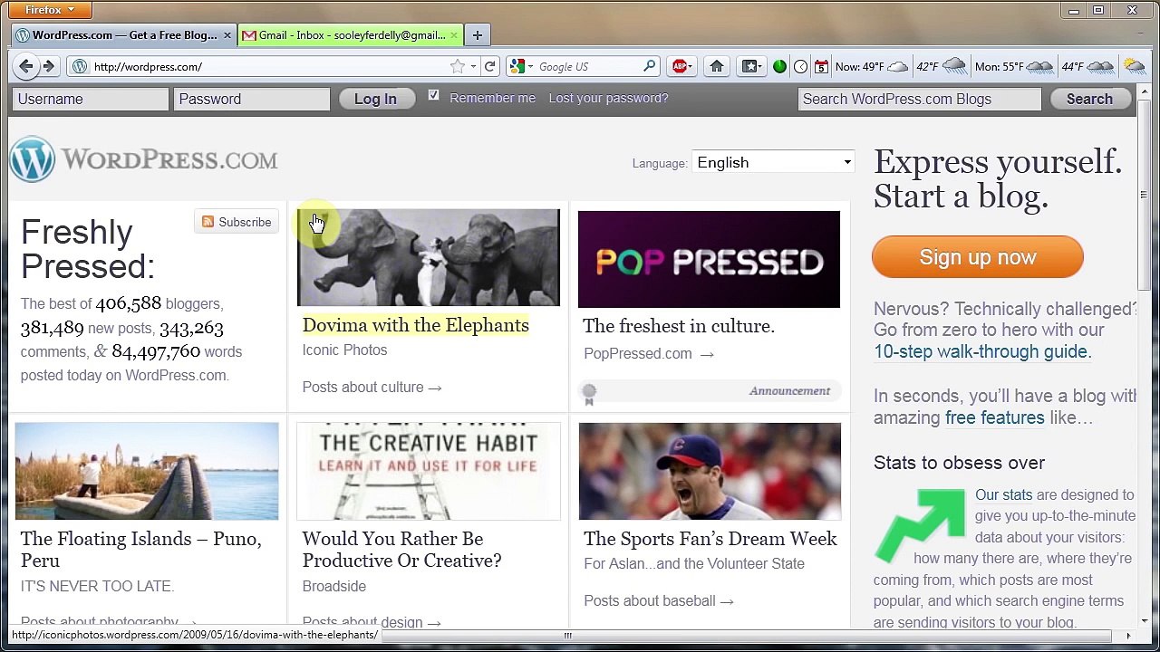1160x652 pixels.
Task: Close the WordPress.com tab
Action: coord(227,35)
